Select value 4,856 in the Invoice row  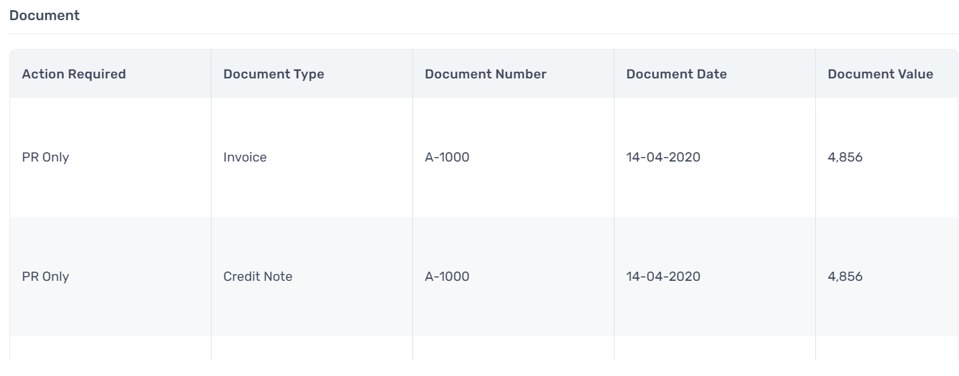click(x=846, y=158)
